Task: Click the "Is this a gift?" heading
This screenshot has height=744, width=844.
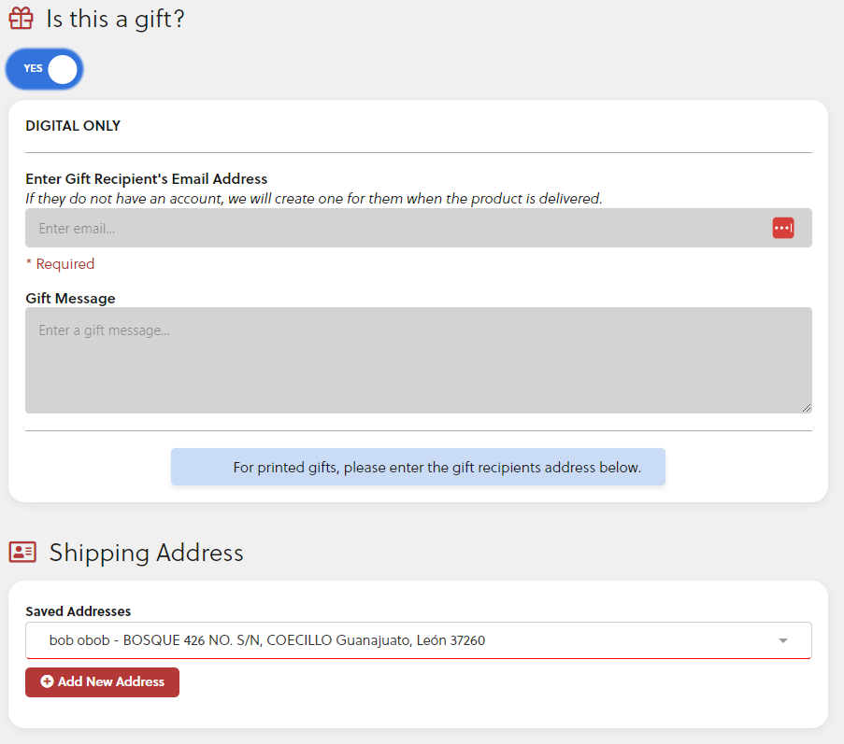Action: point(115,19)
